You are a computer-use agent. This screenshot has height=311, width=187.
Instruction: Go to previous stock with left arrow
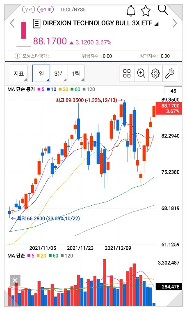click(x=12, y=23)
